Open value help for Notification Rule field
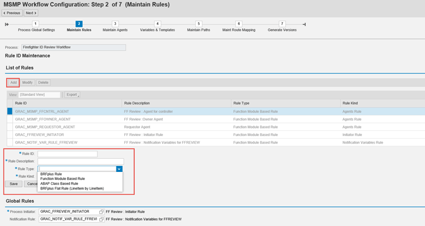Viewport: 425px width, 226px height. (102, 219)
